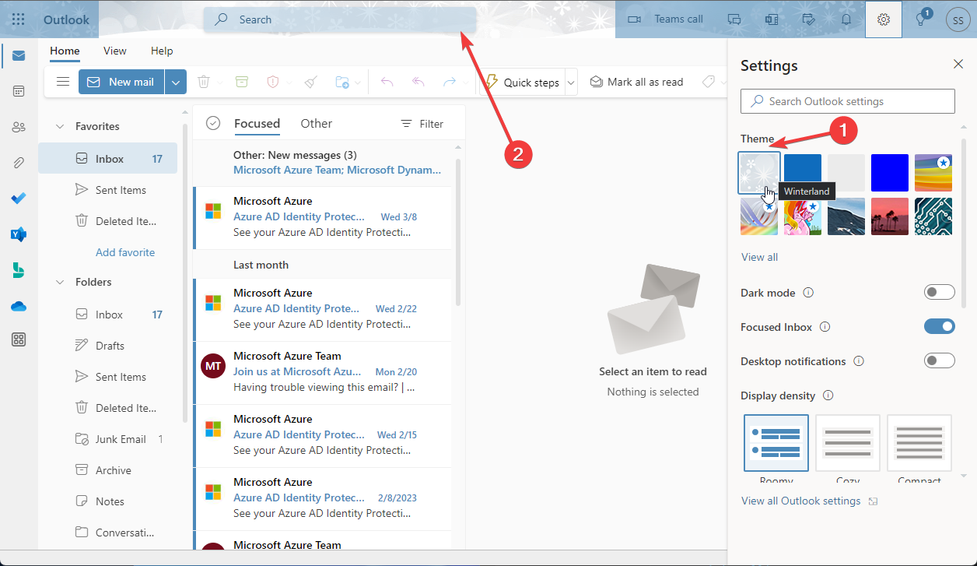Open OneDrive cloud icon in left rail
Screen dimensions: 977x566
pos(19,306)
